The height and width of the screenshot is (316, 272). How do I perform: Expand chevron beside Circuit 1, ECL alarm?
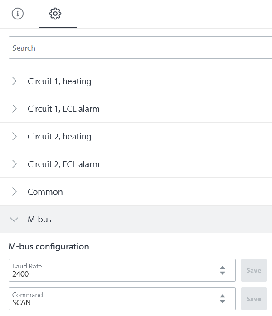tap(15, 109)
